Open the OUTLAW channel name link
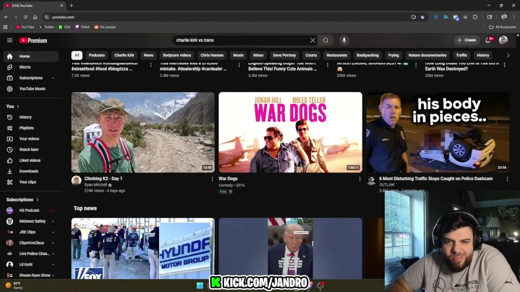 387,185
